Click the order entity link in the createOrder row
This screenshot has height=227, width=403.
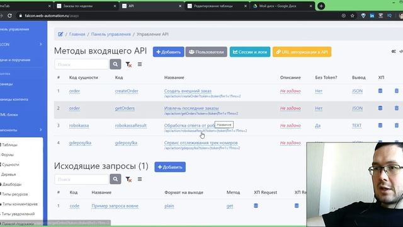click(74, 91)
